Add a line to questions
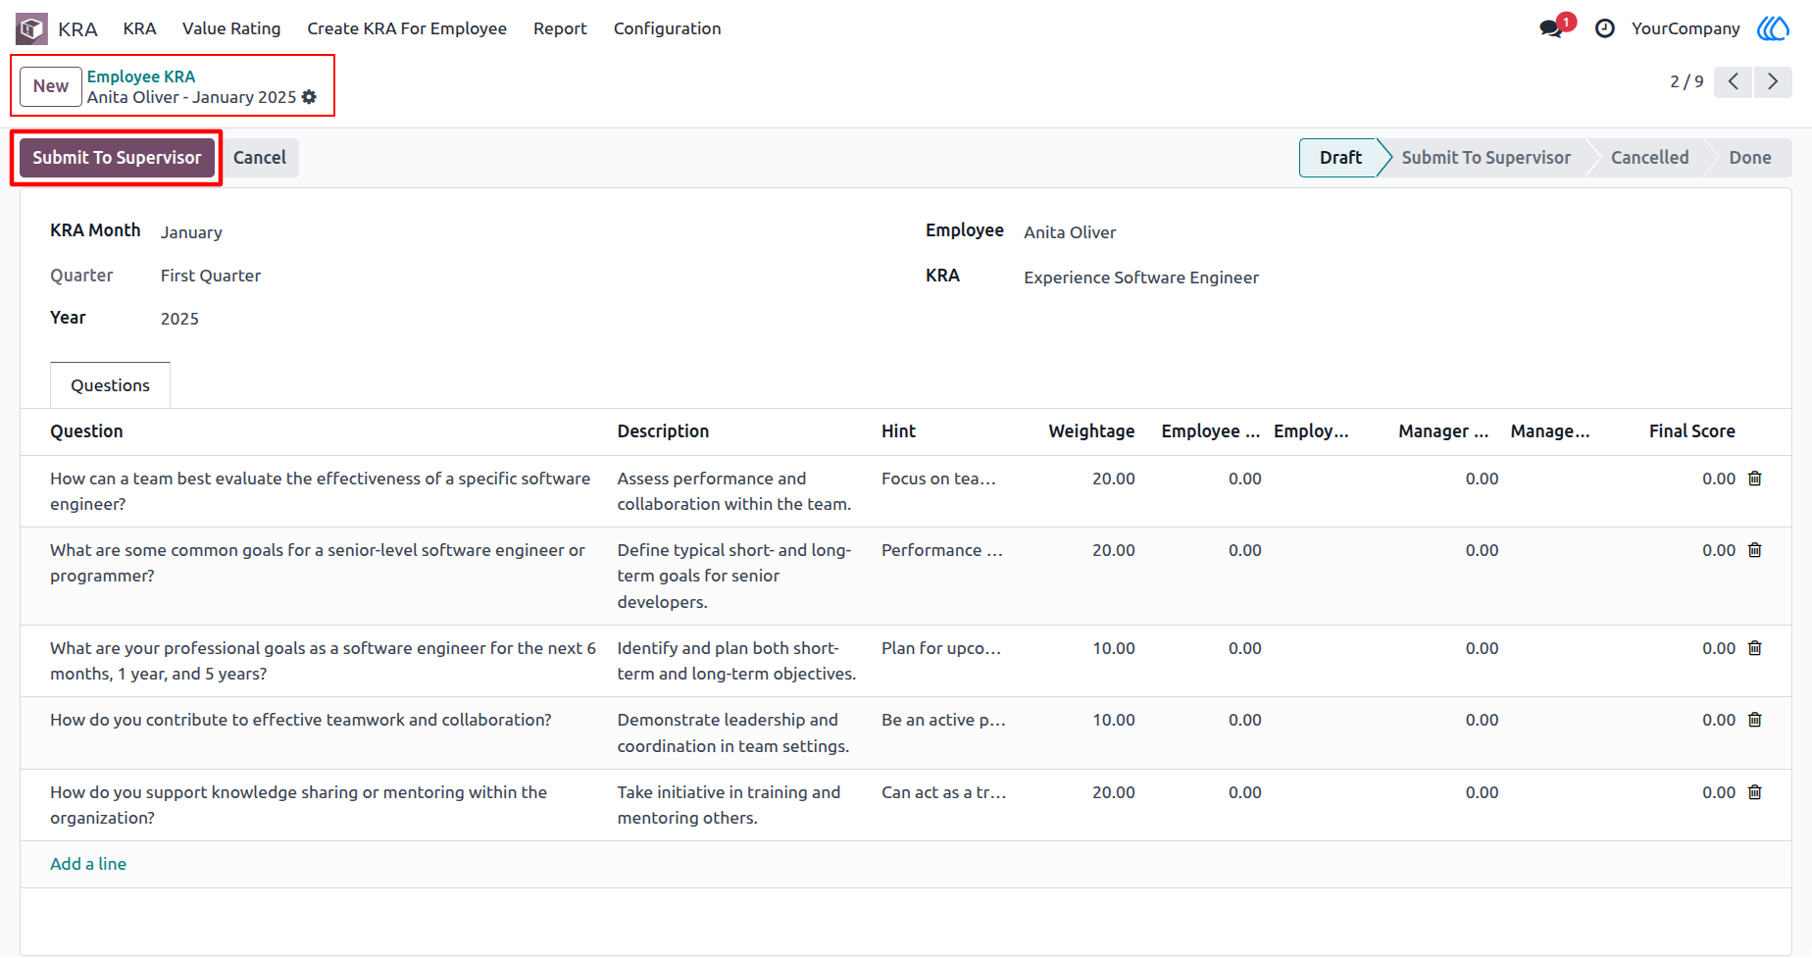Screen dimensions: 1812x958 tap(88, 864)
